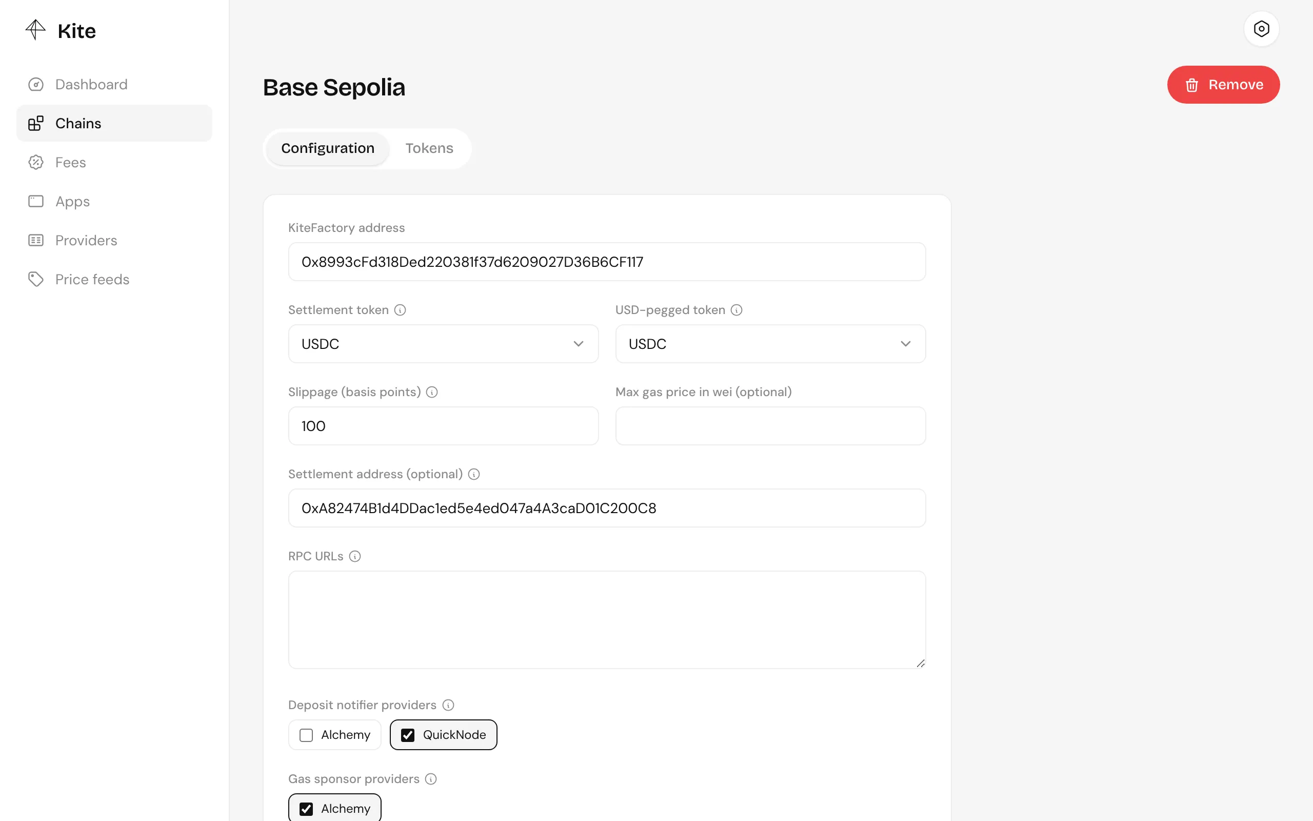This screenshot has width=1313, height=821.
Task: Show info for Slippage basis points
Action: (432, 392)
